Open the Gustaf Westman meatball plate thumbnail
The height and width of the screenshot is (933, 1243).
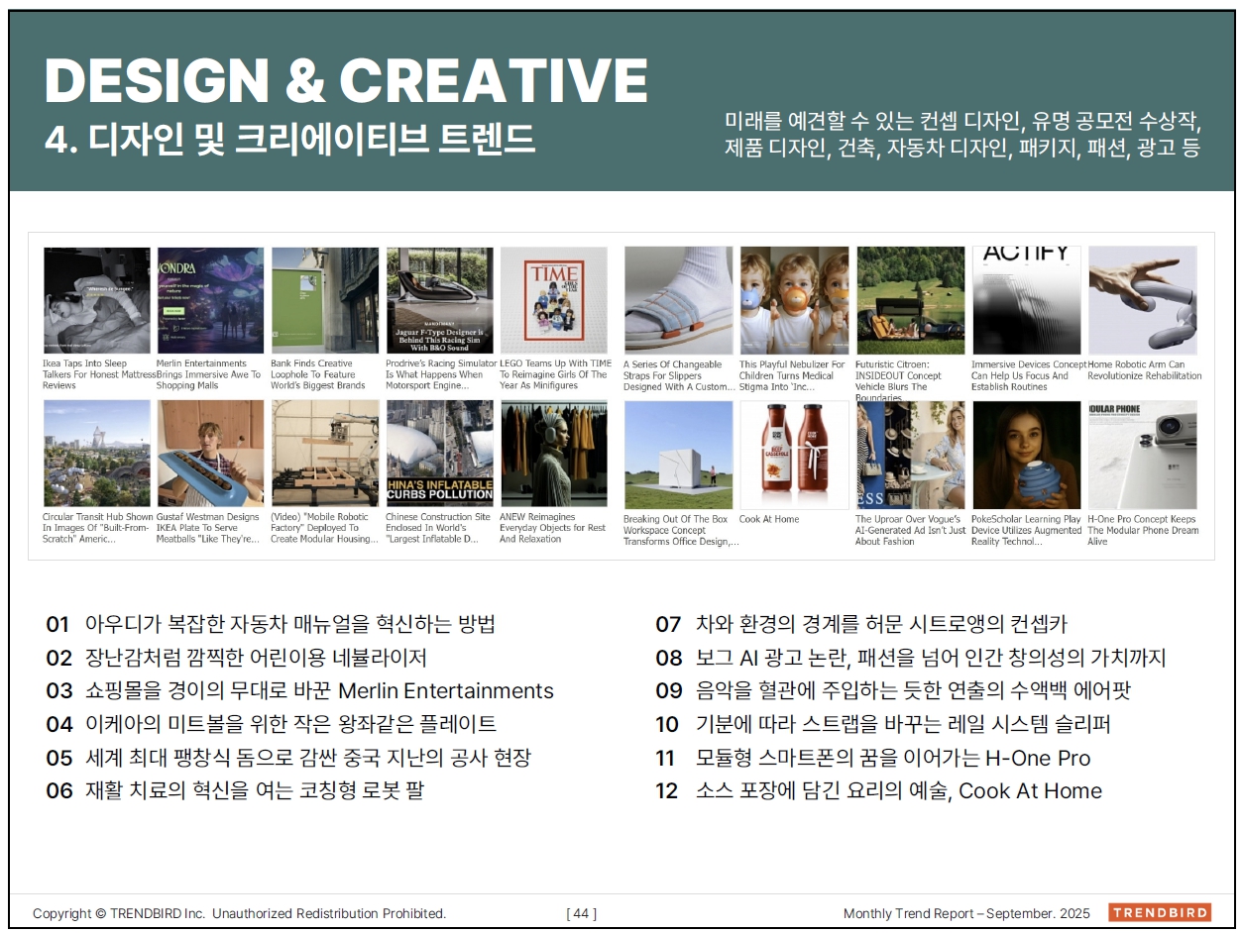(210, 454)
